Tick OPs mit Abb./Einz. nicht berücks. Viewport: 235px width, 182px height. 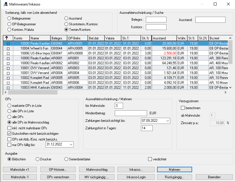(x=9, y=139)
